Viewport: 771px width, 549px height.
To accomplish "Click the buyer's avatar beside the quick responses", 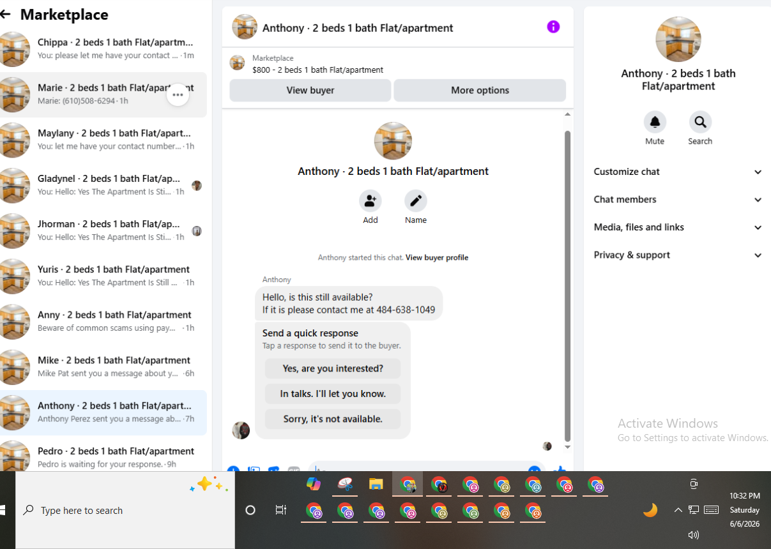I will pos(241,430).
